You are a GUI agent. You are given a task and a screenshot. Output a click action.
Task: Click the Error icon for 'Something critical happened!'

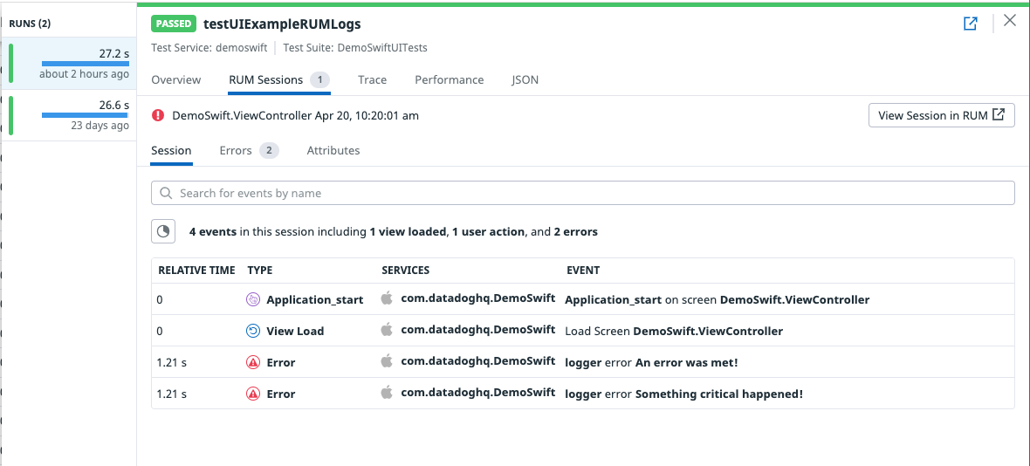point(253,394)
